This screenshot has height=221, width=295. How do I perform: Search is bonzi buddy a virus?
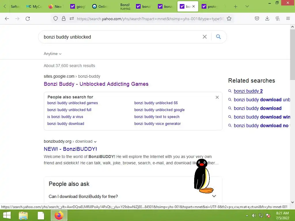coord(65,117)
